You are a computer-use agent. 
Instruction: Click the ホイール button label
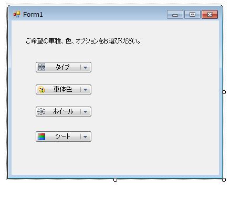tap(63, 111)
